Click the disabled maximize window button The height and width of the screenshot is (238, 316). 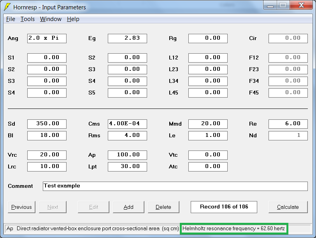[283, 5]
